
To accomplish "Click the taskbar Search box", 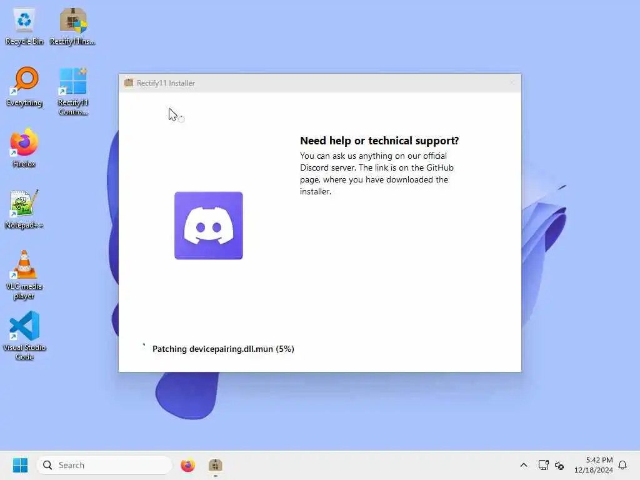I will click(x=104, y=465).
